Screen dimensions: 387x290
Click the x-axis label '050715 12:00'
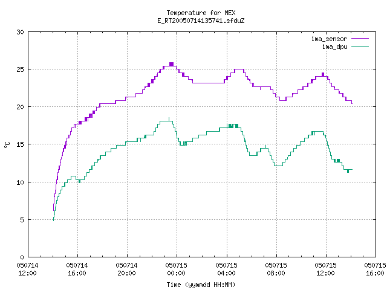pos(325,269)
